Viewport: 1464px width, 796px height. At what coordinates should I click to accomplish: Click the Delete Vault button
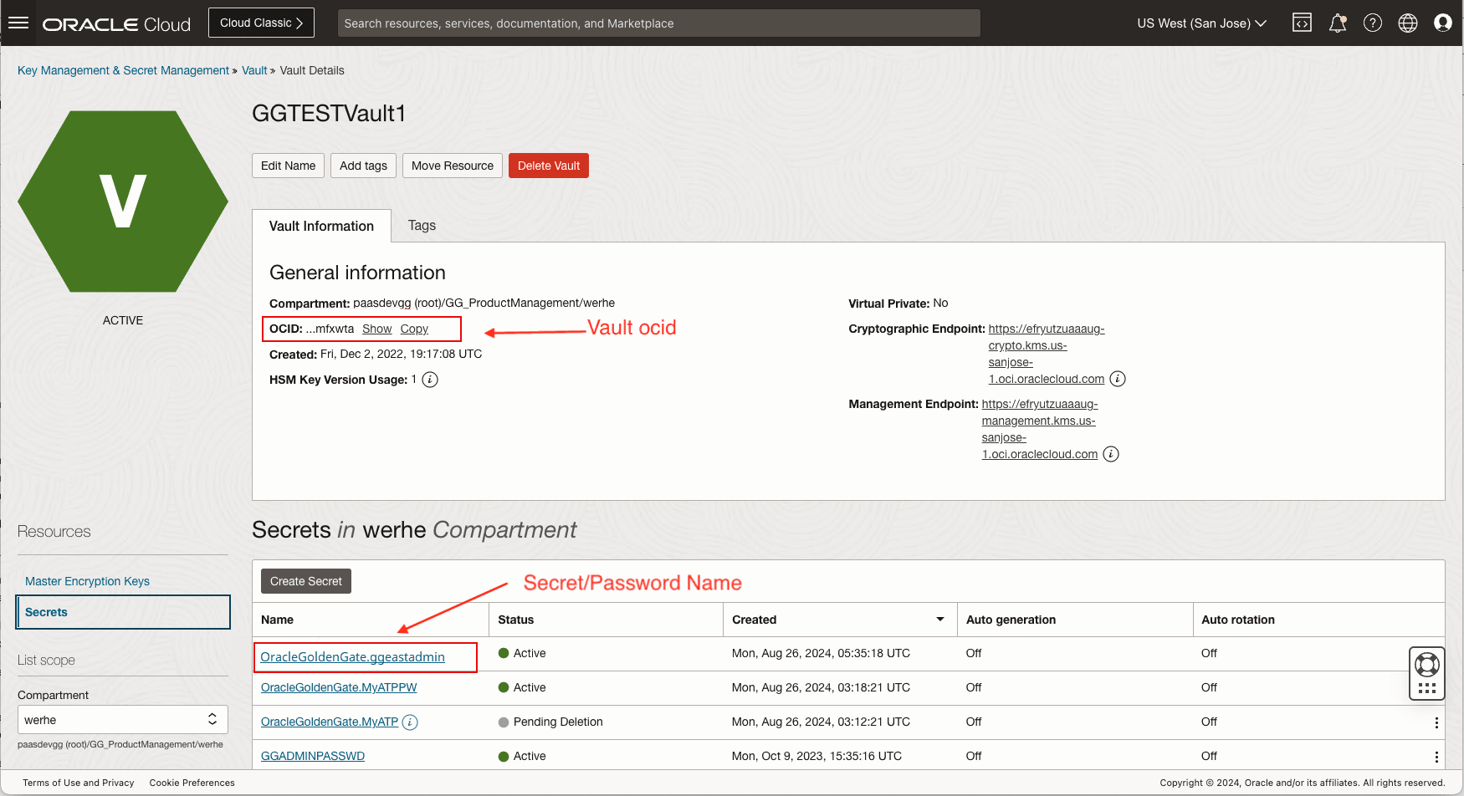coord(548,165)
